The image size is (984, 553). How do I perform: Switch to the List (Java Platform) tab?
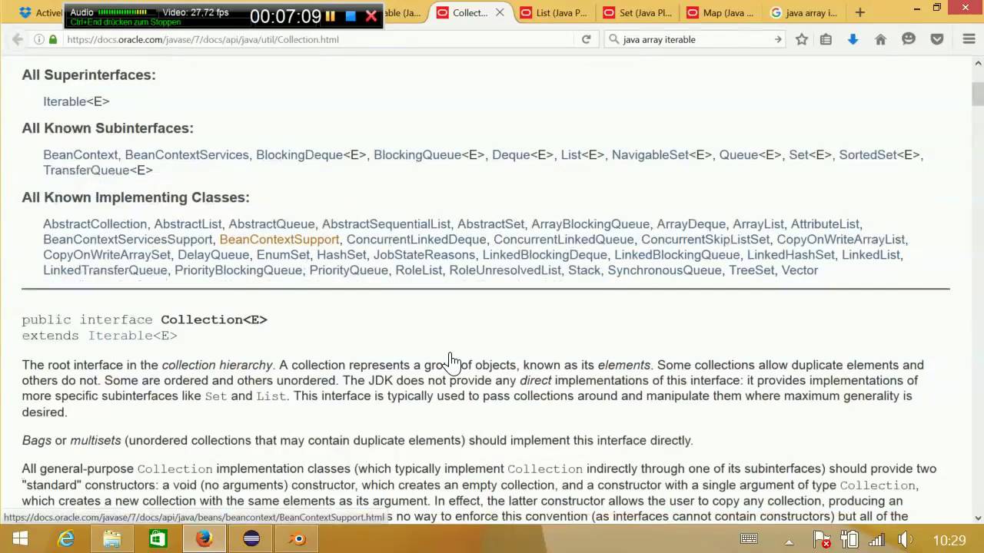pos(553,12)
